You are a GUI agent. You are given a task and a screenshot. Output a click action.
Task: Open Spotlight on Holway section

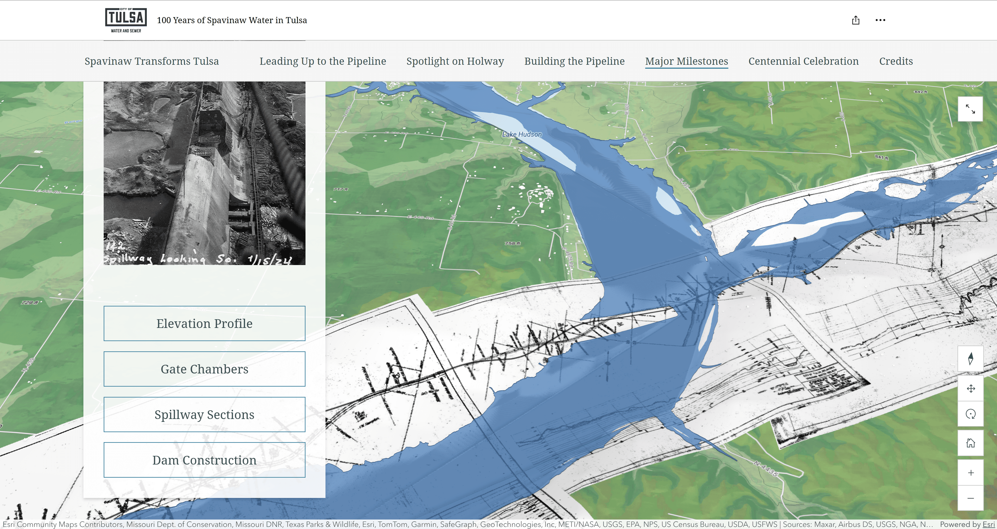[455, 61]
